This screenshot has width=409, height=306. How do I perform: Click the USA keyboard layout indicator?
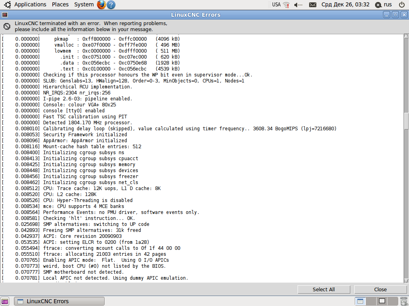click(276, 5)
